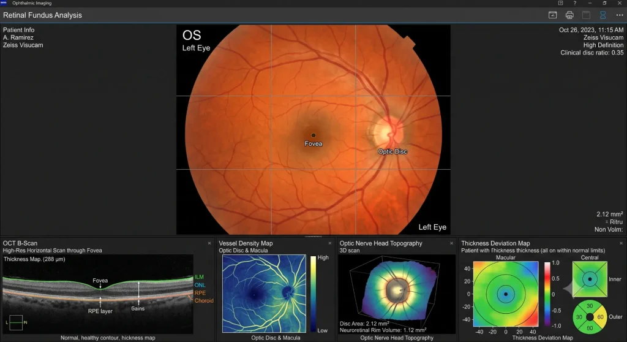Click the plain question-mark help icon
The width and height of the screenshot is (627, 342).
574,3
